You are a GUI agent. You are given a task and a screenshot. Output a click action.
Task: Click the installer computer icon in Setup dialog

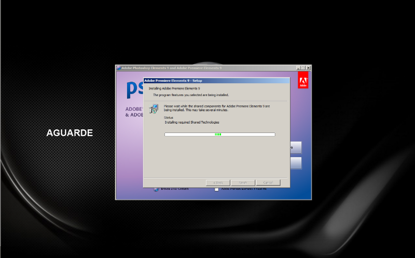(154, 109)
